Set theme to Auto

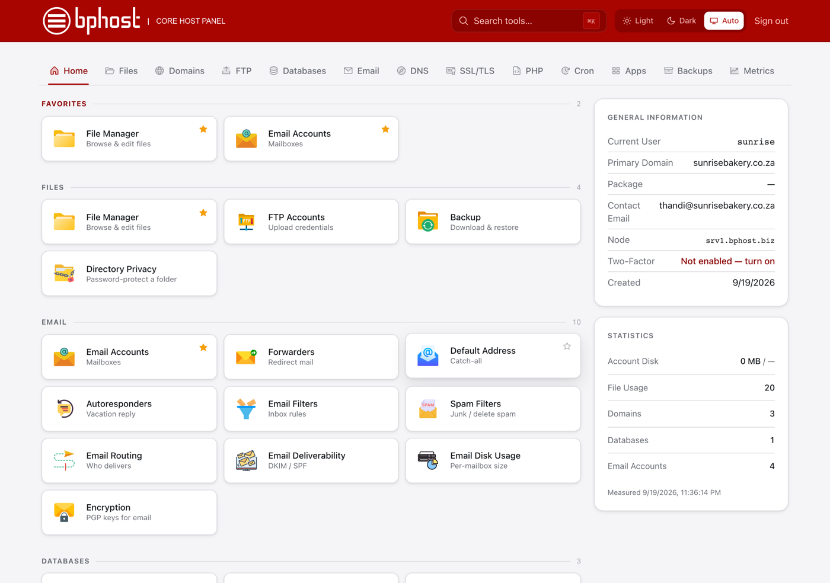point(724,21)
